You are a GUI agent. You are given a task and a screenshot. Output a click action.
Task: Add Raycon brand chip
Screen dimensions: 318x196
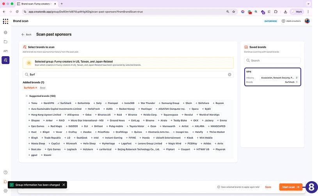tap(218, 103)
